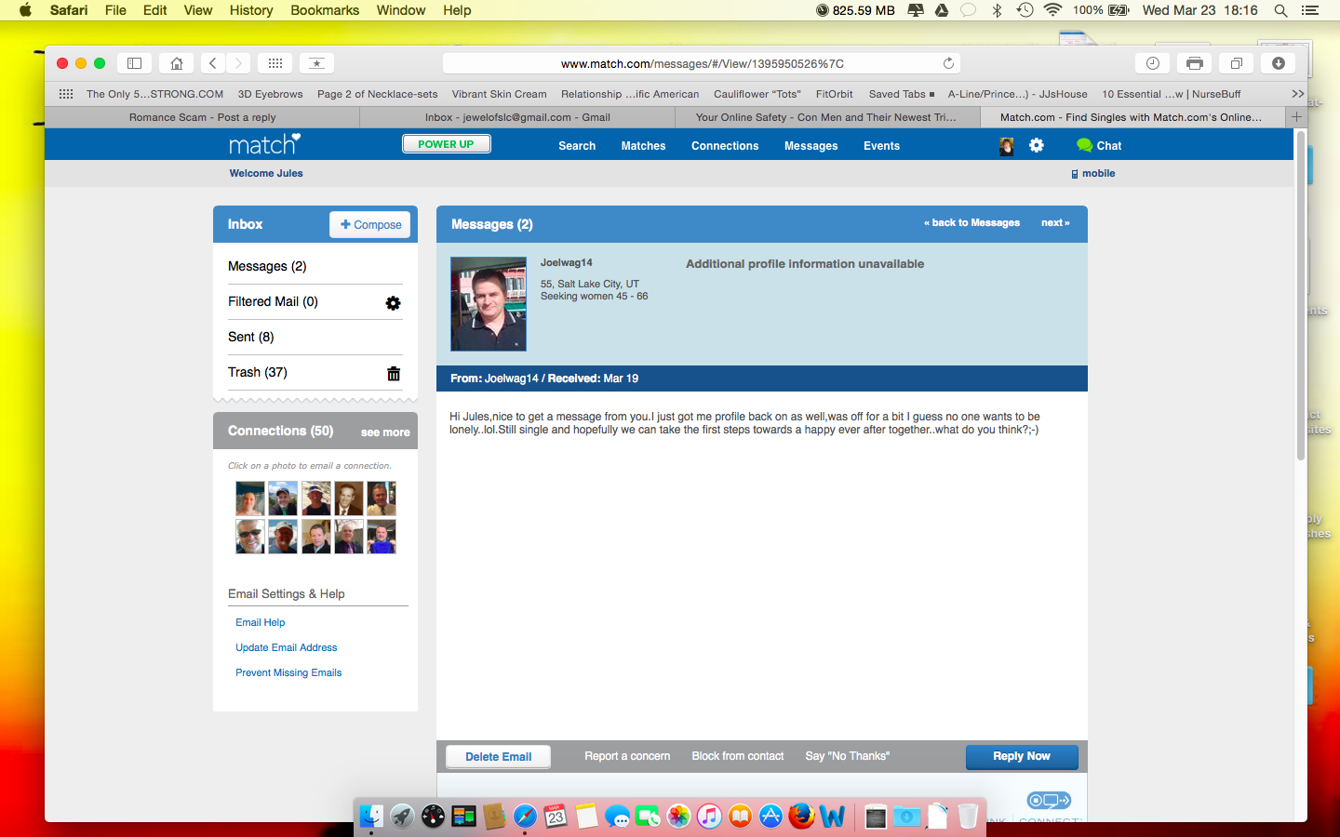This screenshot has width=1340, height=837.
Task: Show bookmarks overflow chevron
Action: [x=1297, y=94]
